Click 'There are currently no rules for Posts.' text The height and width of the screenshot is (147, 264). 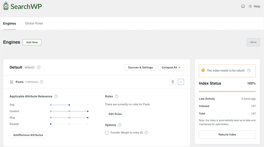click(x=128, y=104)
